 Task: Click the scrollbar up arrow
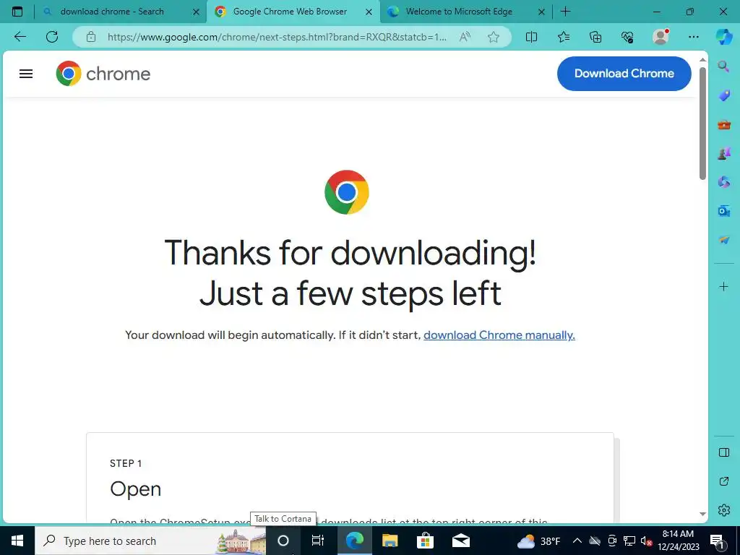(702, 59)
